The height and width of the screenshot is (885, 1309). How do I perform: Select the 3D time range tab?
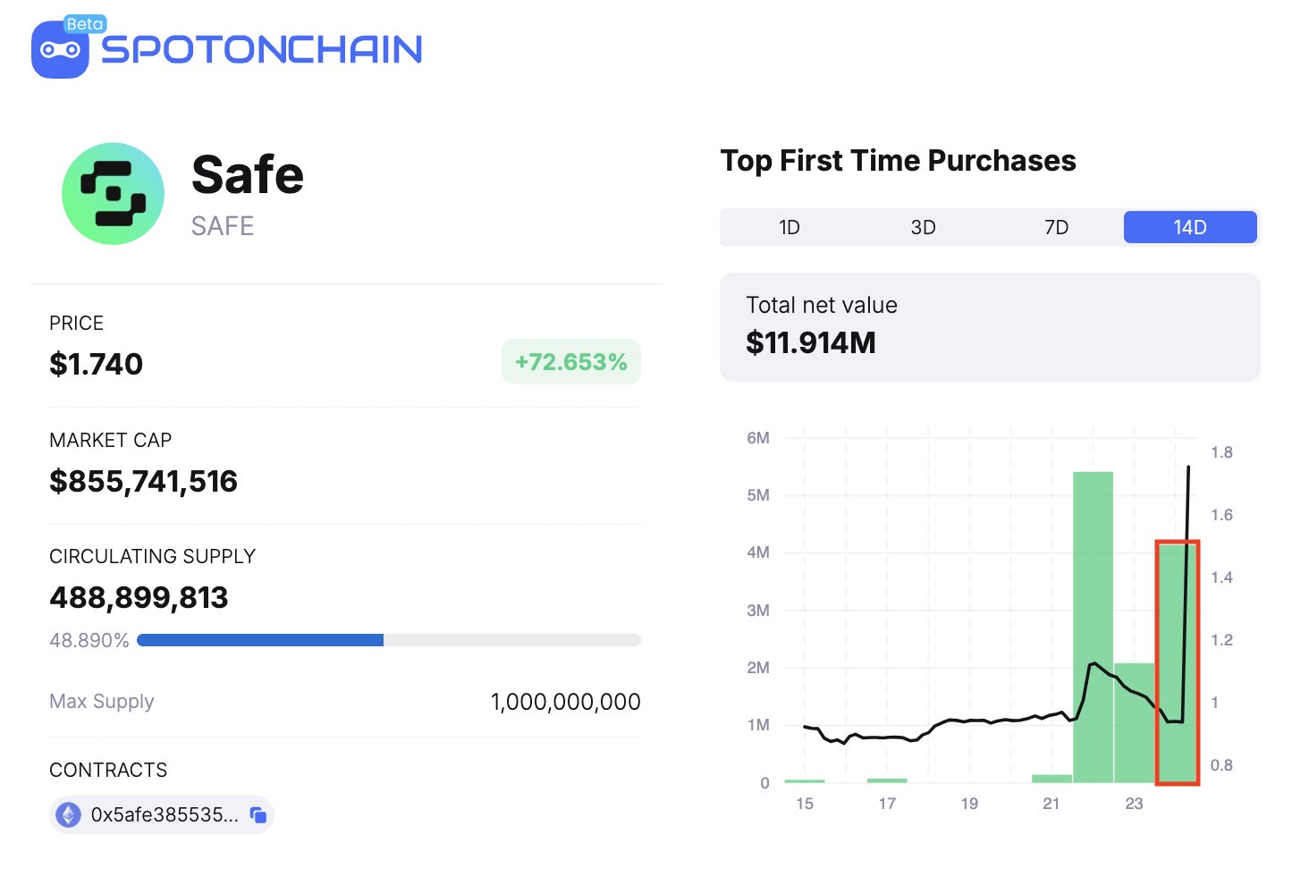point(923,227)
